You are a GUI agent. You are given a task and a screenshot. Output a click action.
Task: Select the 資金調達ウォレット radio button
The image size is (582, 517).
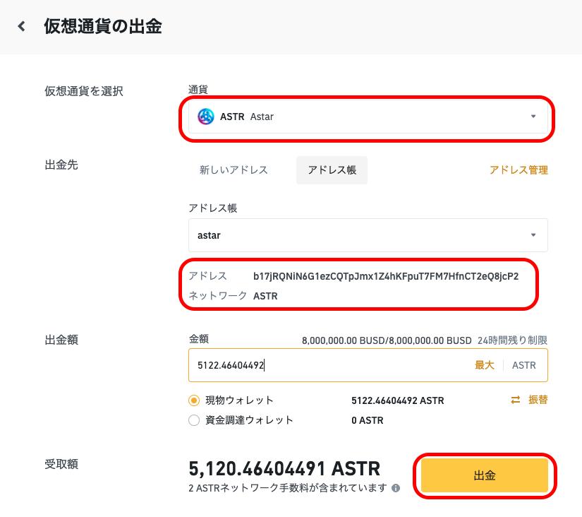tap(194, 420)
